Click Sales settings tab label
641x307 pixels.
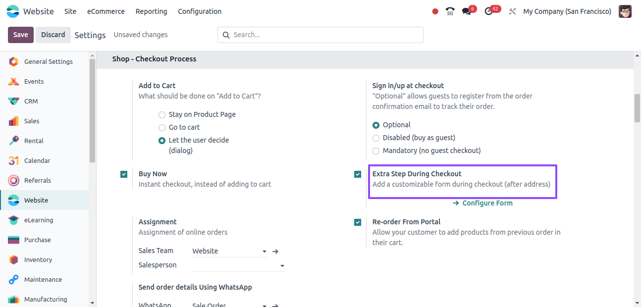tap(32, 121)
